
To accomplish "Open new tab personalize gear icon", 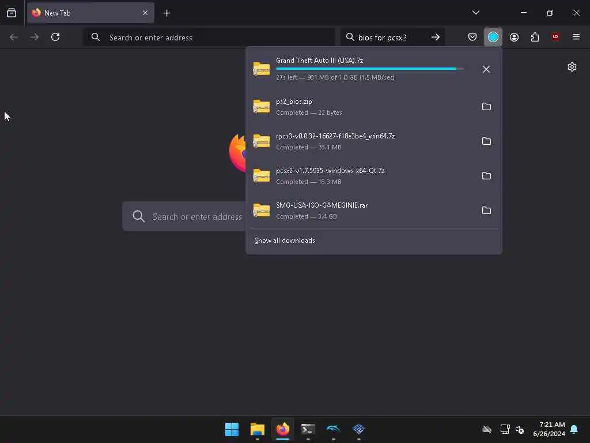I will pyautogui.click(x=572, y=67).
